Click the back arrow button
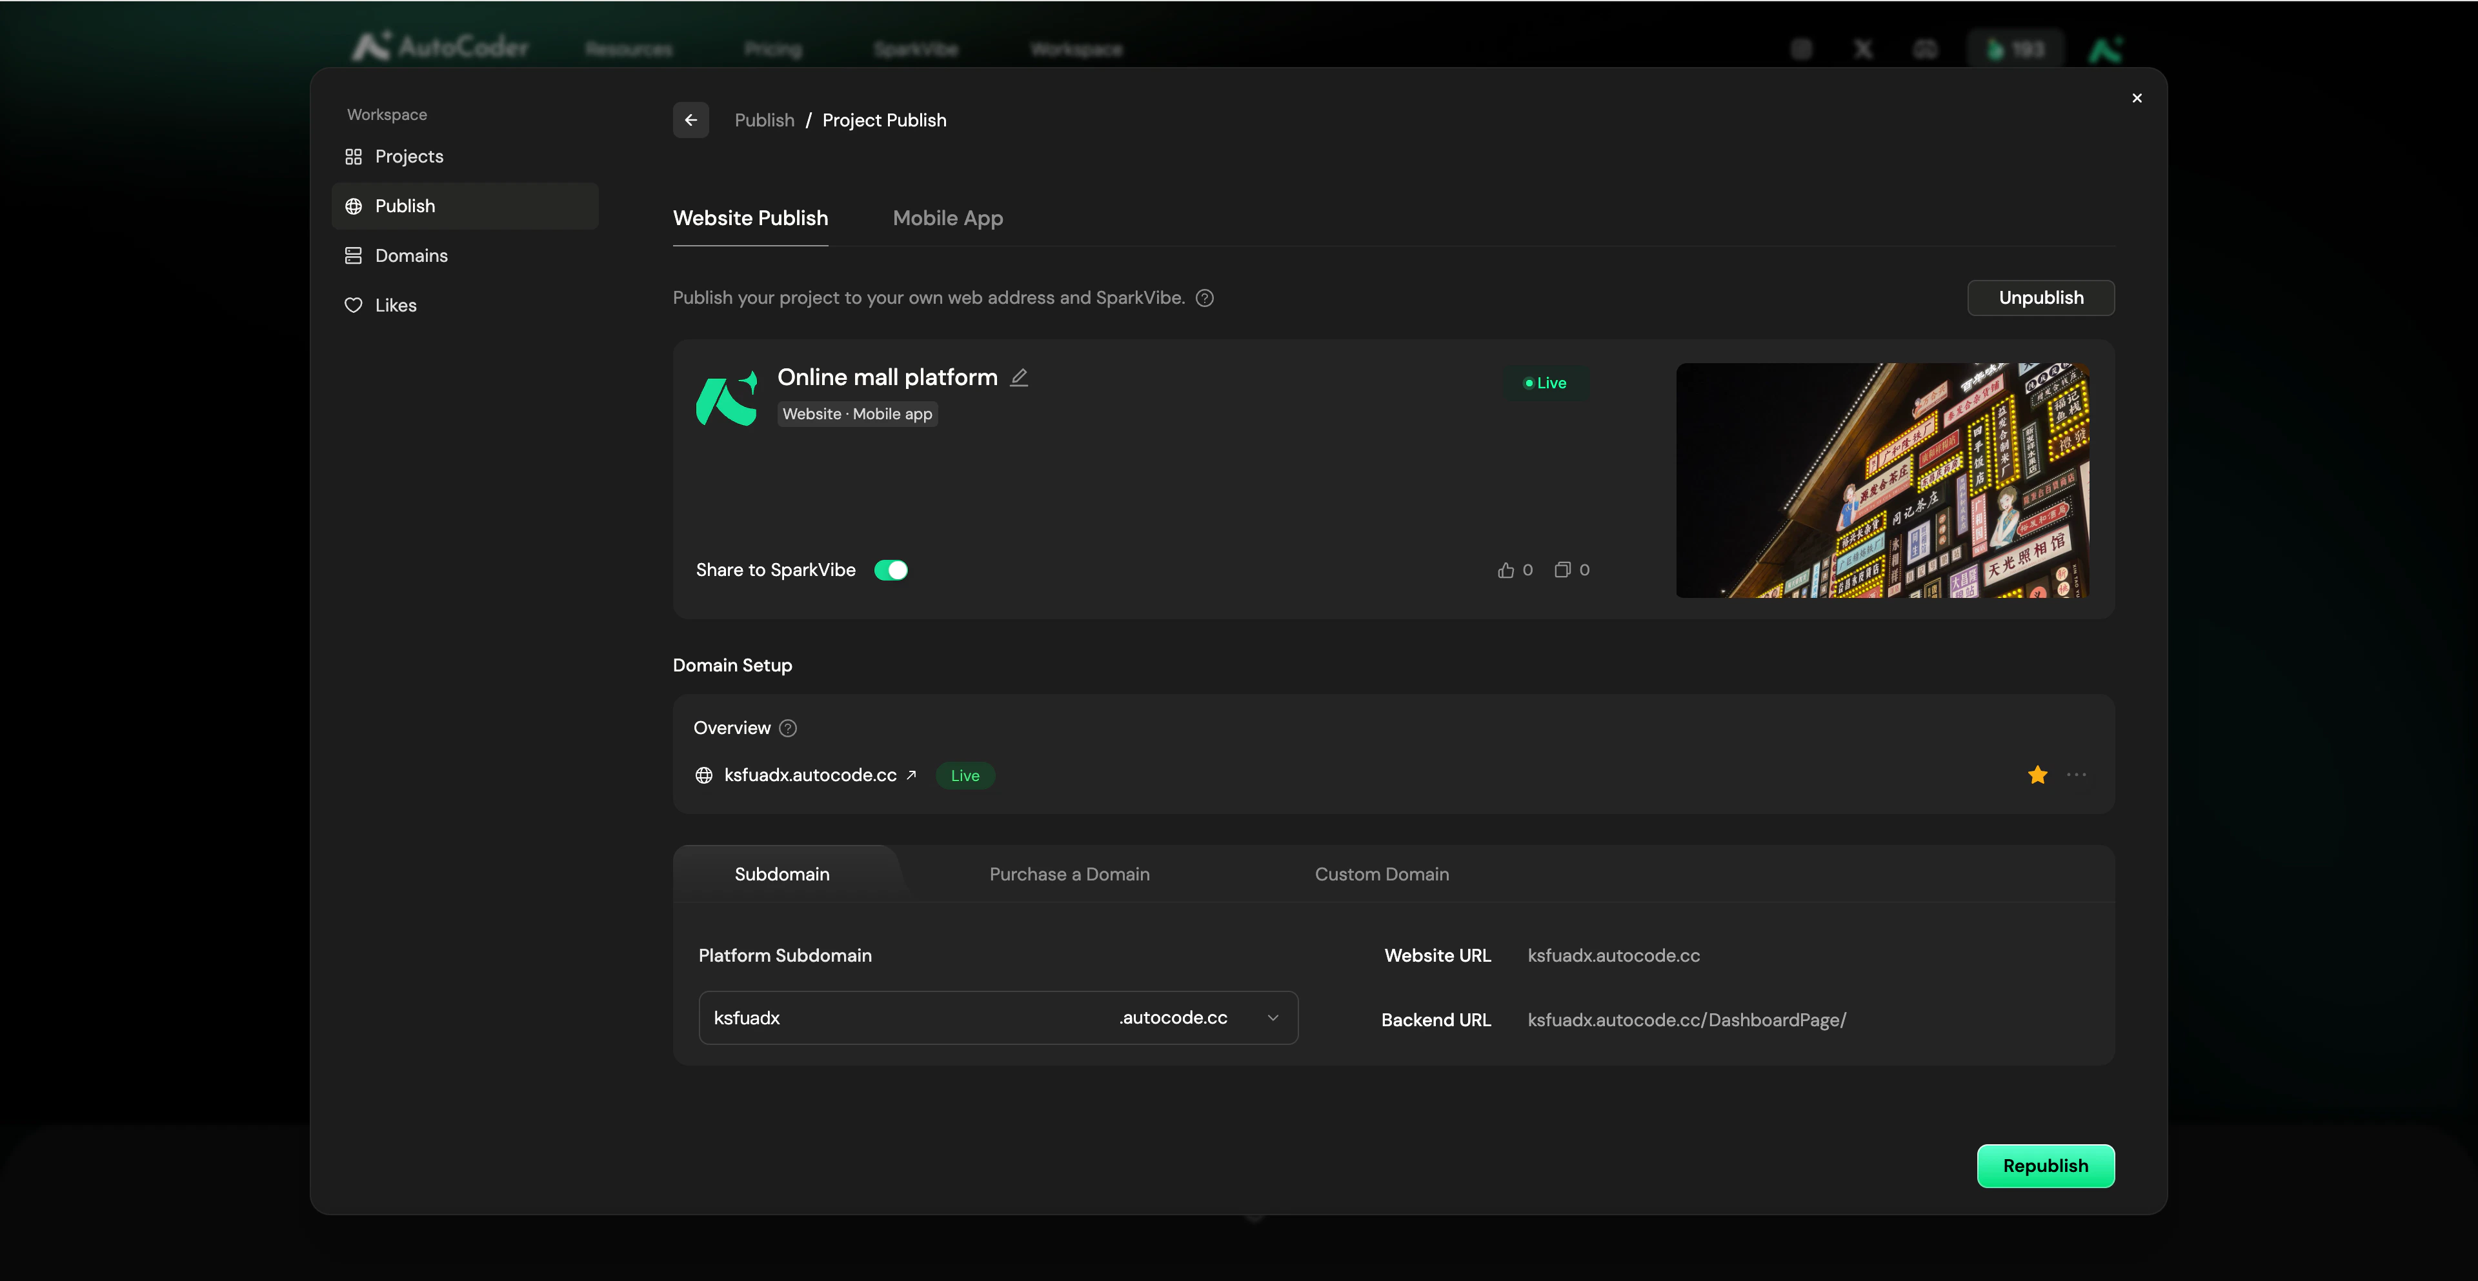This screenshot has width=2478, height=1281. 690,120
